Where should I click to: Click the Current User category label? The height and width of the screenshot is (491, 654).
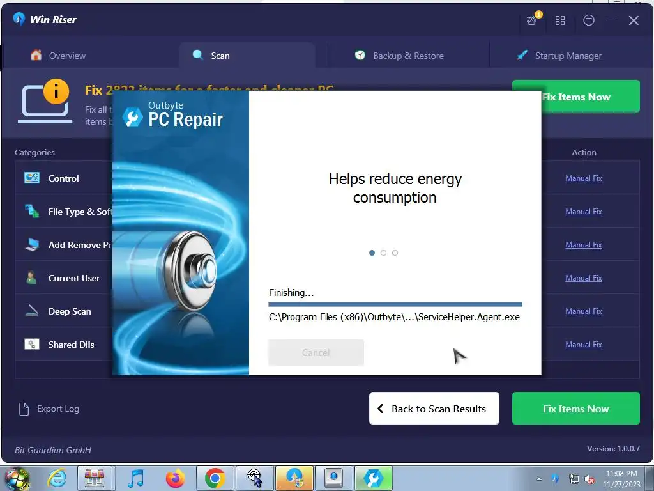[x=74, y=278]
